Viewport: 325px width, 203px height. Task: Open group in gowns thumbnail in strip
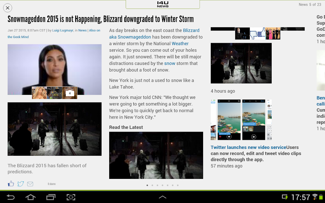(x=273, y=33)
